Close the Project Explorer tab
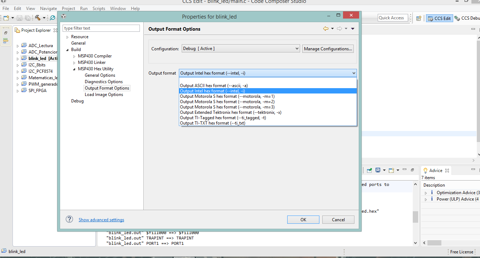The height and width of the screenshot is (258, 480). coord(55,30)
